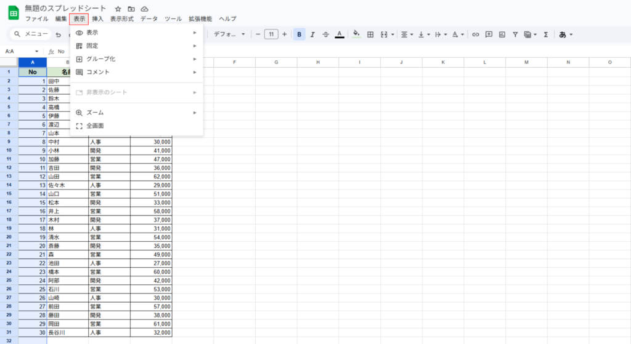The height and width of the screenshot is (344, 631).
Task: Click the borders grid icon in toolbar
Action: (370, 34)
